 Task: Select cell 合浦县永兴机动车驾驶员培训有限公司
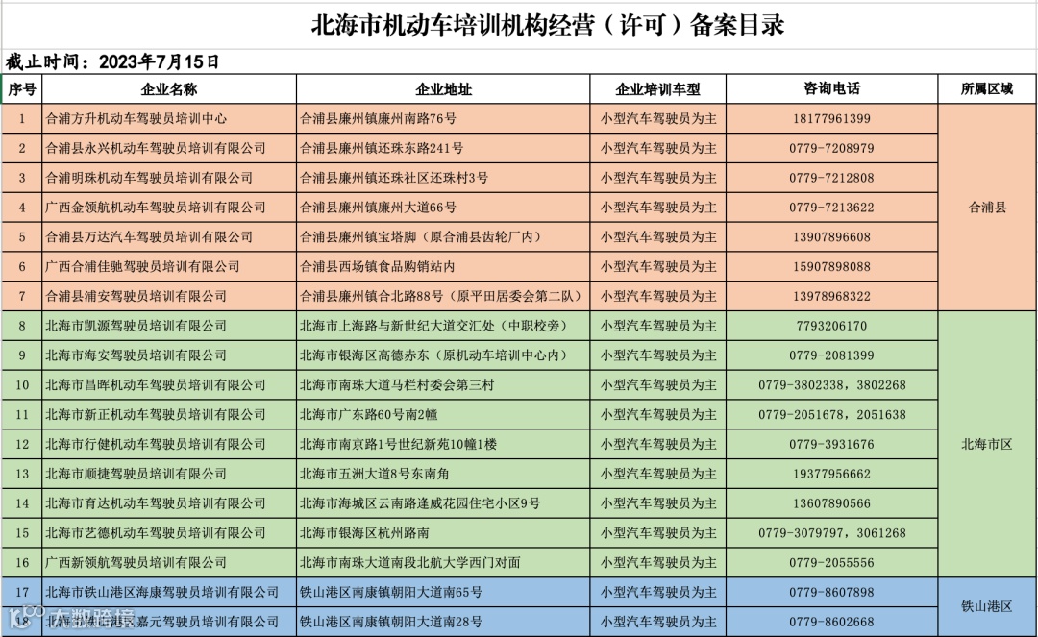click(x=169, y=149)
